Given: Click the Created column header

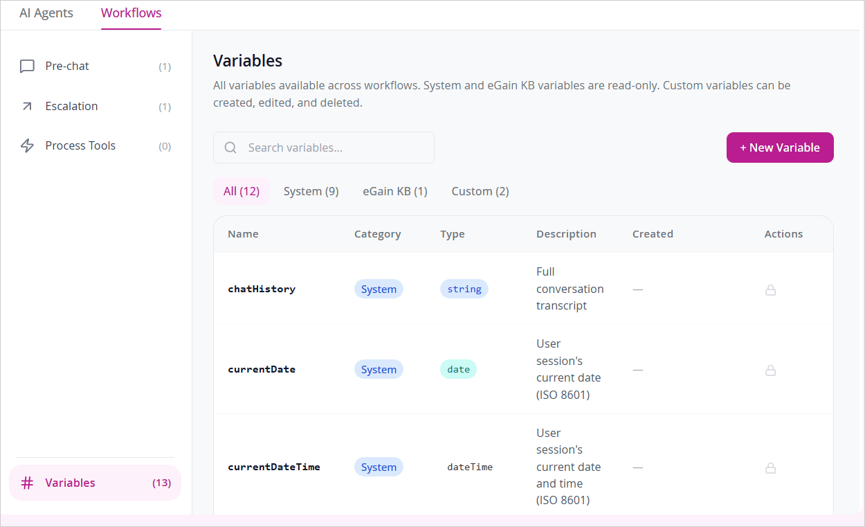Looking at the screenshot, I should [x=653, y=234].
